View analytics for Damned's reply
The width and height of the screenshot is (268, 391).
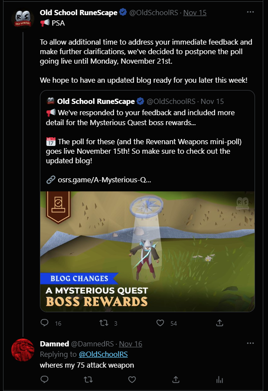(x=219, y=380)
